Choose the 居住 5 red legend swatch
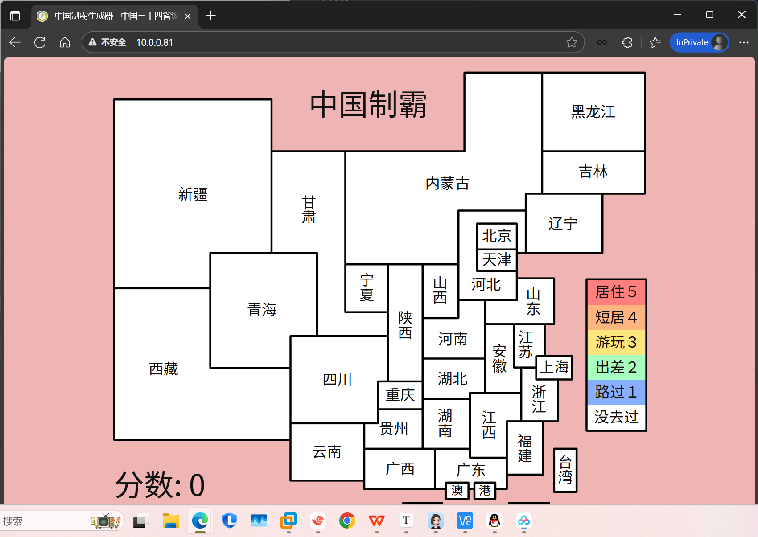 [616, 292]
